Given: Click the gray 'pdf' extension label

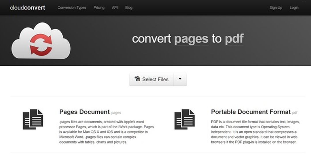Looking at the screenshot, I should coord(295,113).
